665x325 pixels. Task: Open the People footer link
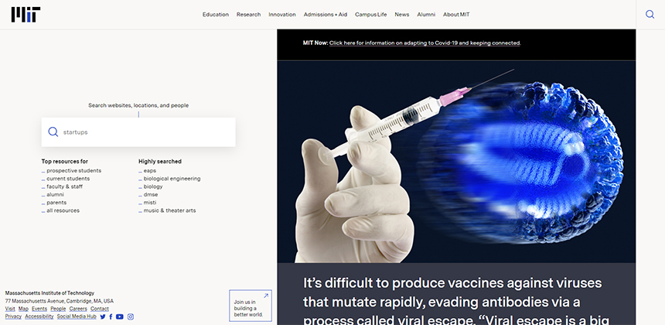58,309
